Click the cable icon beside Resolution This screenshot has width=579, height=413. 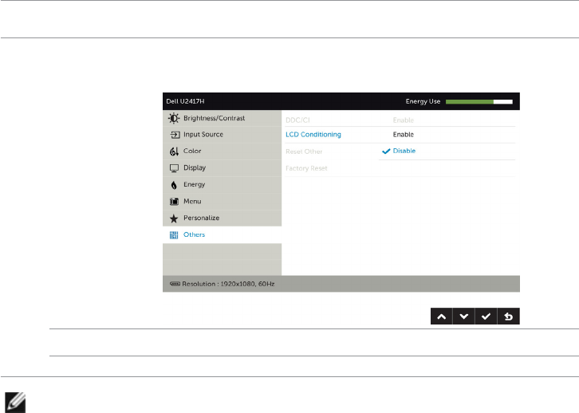175,284
